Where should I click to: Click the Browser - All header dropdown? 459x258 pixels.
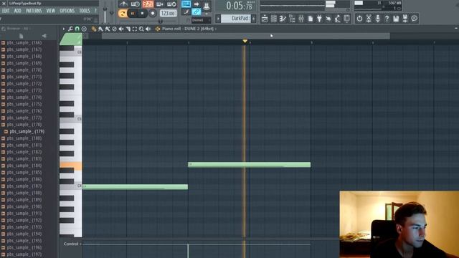pyautogui.click(x=16, y=29)
